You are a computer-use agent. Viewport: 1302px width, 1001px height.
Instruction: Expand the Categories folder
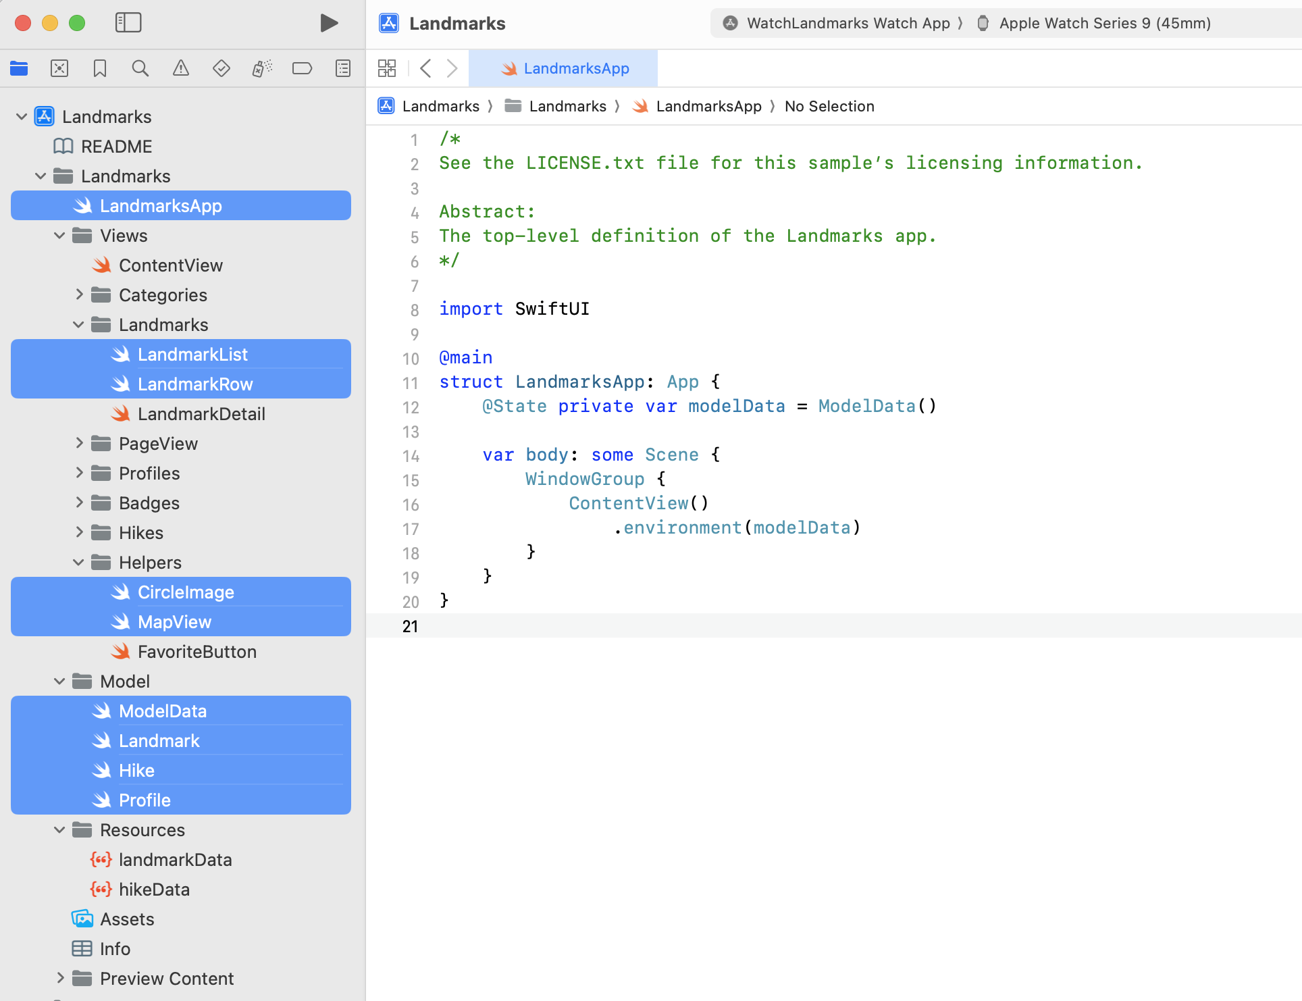79,295
